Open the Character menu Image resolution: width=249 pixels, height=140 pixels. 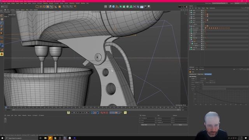pos(46,3)
